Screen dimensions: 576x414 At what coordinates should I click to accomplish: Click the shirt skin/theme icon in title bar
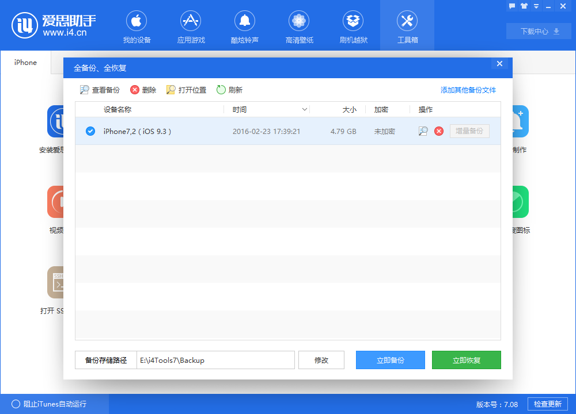click(523, 6)
